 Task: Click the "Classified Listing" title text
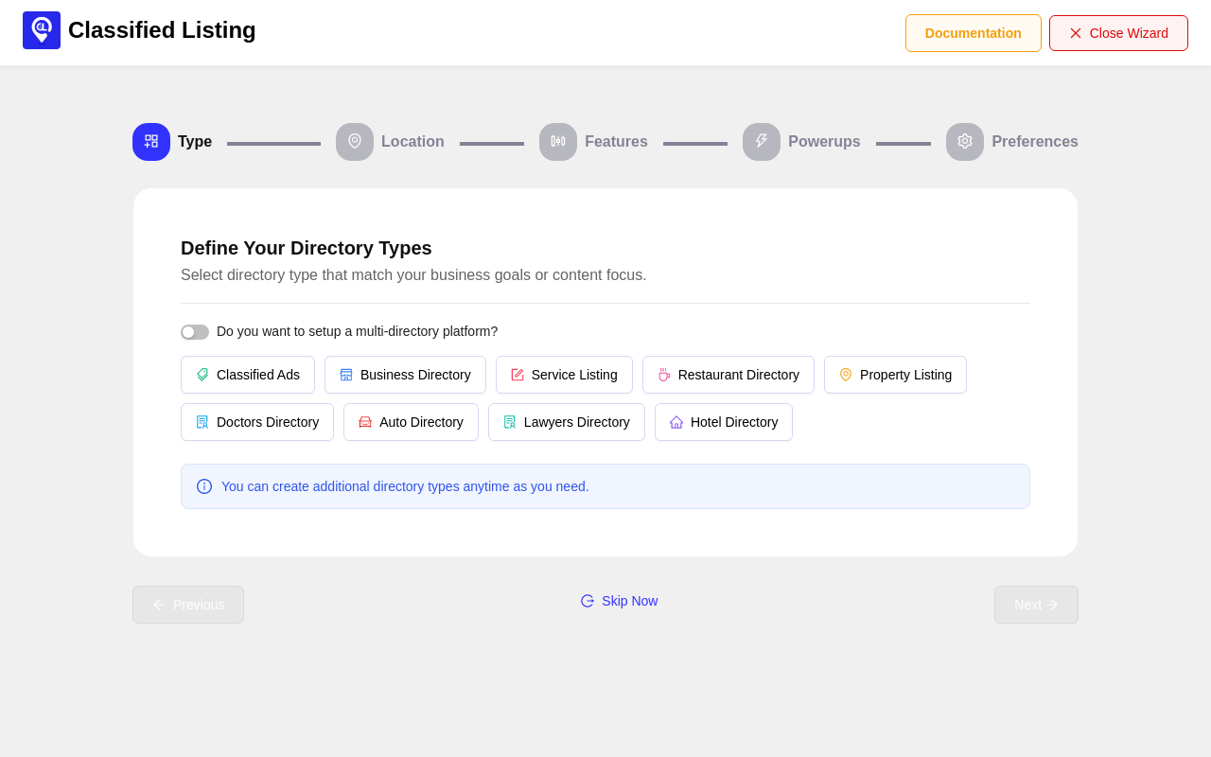[162, 30]
